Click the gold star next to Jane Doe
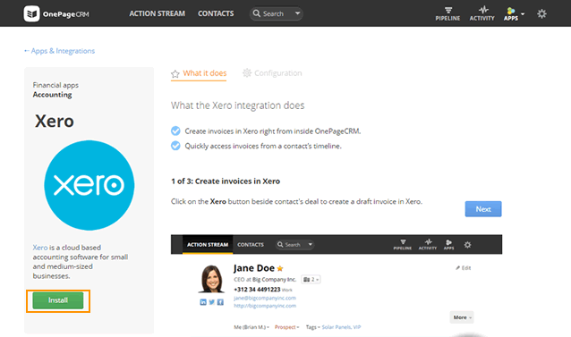 point(279,269)
